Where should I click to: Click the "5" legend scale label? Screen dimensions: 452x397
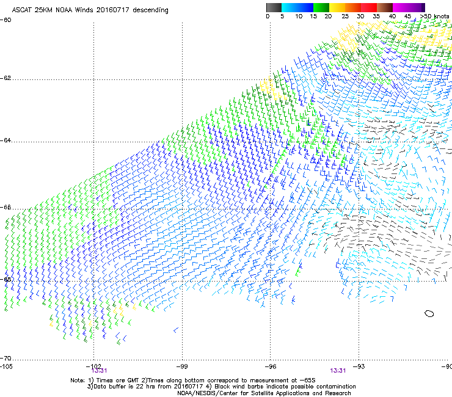[x=282, y=16]
